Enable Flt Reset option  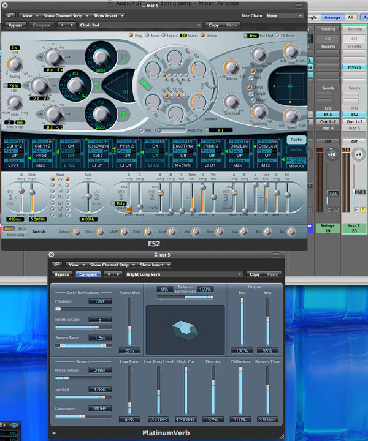point(277,36)
